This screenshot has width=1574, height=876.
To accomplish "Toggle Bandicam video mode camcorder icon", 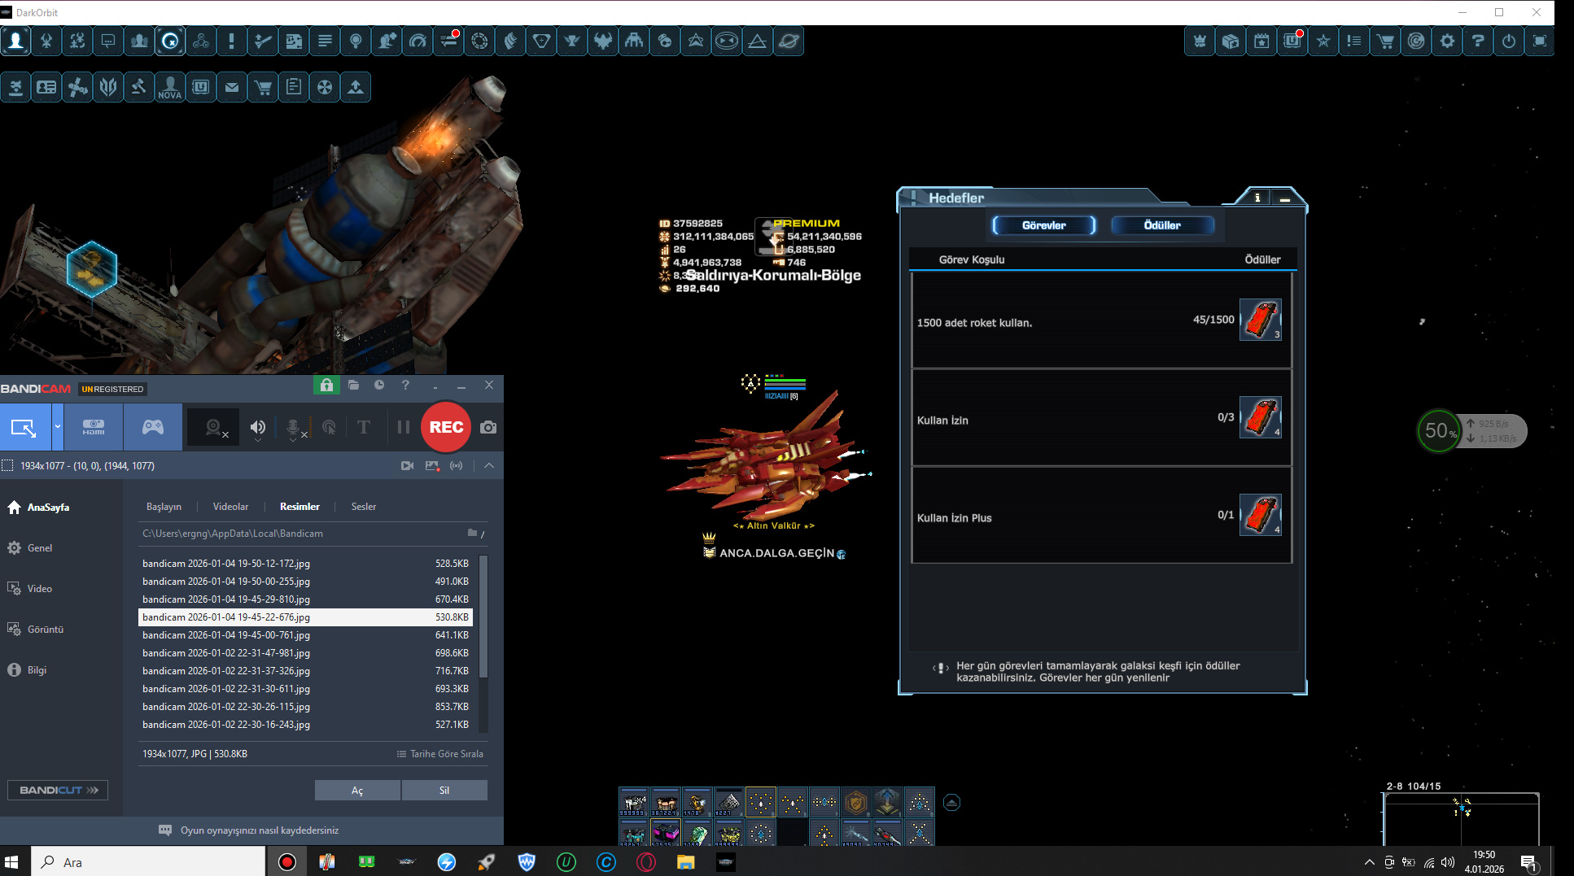I will point(408,465).
